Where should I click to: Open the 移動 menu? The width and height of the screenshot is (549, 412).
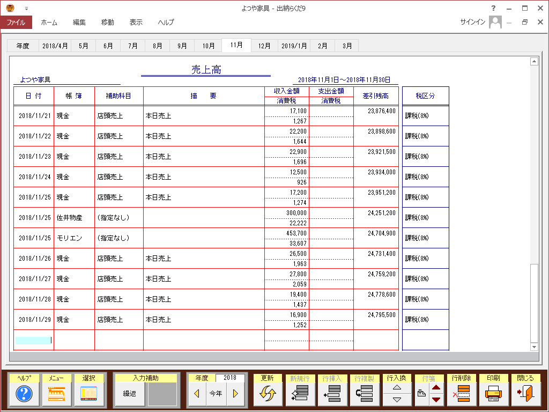click(x=107, y=22)
